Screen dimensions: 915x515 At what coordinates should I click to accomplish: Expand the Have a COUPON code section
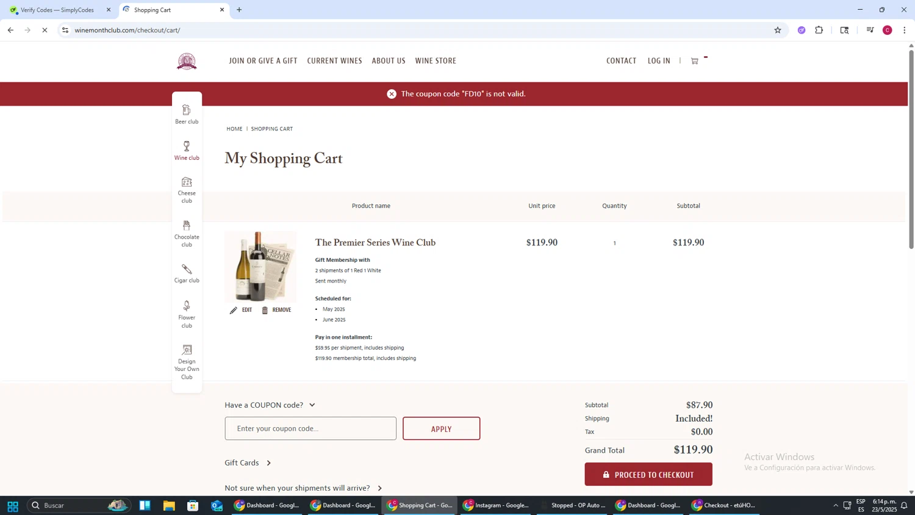[270, 405]
